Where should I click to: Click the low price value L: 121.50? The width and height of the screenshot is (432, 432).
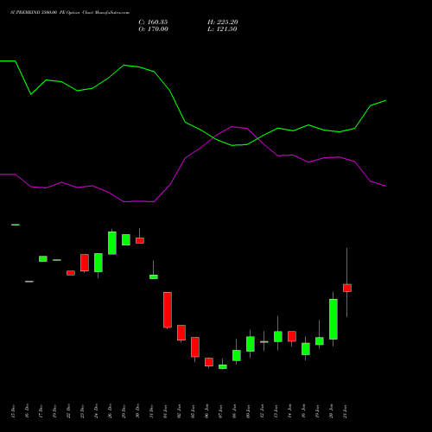pos(222,29)
